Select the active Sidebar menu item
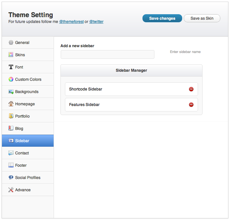Image resolution: width=230 pixels, height=220 pixels. coord(28,141)
